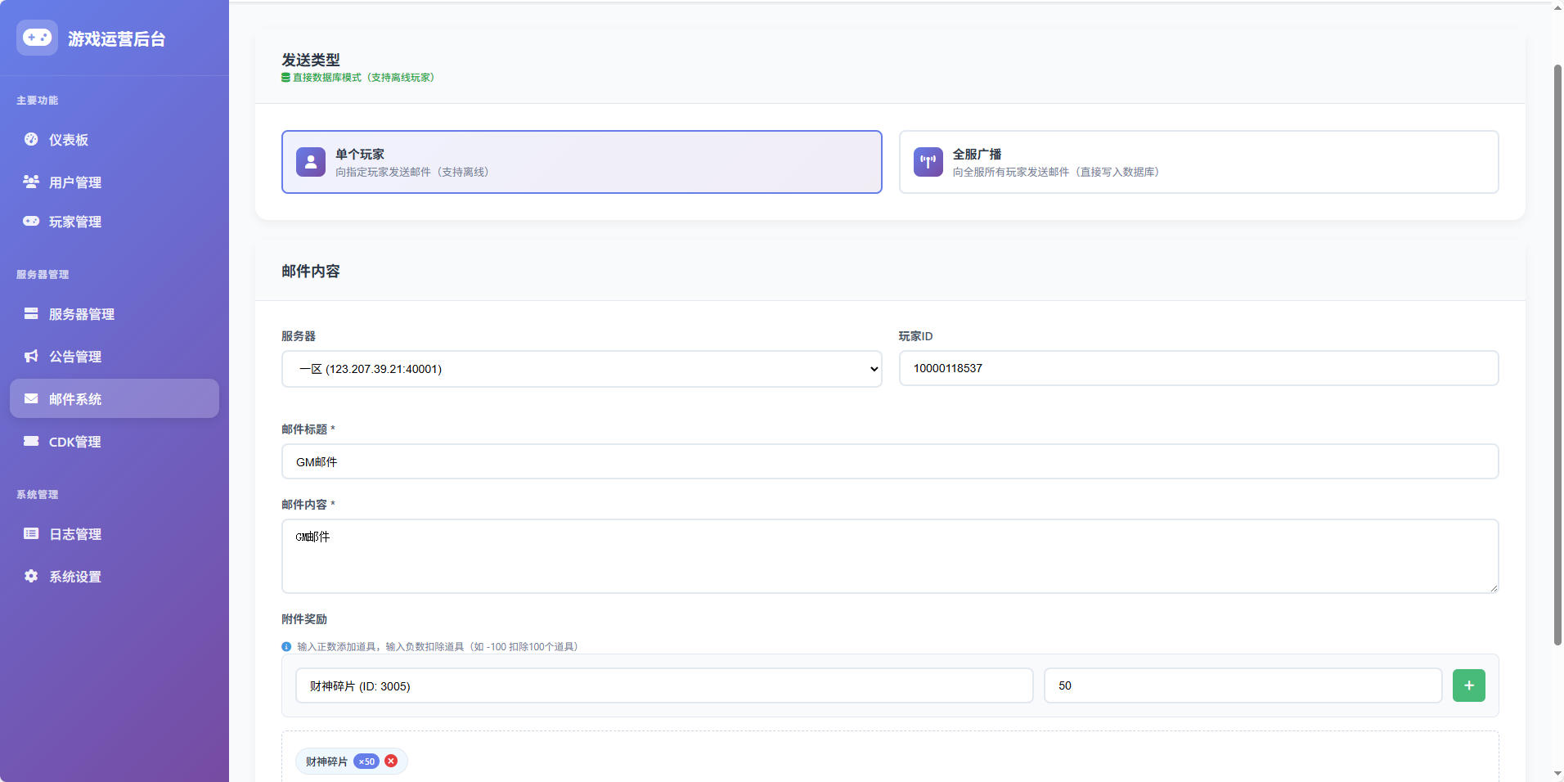The width and height of the screenshot is (1564, 782).
Task: Select the 单个玩家 sending mode card
Action: [x=582, y=162]
